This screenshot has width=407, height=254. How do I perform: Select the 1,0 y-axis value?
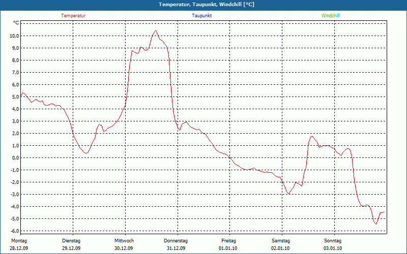(x=15, y=145)
